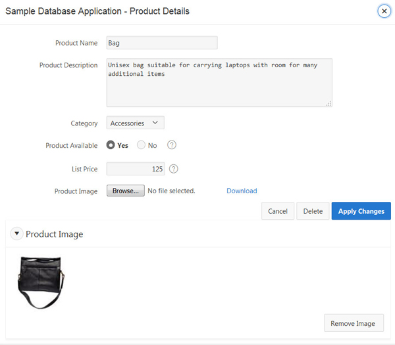The width and height of the screenshot is (395, 345).
Task: Focus the Product Description text area
Action: [219, 82]
